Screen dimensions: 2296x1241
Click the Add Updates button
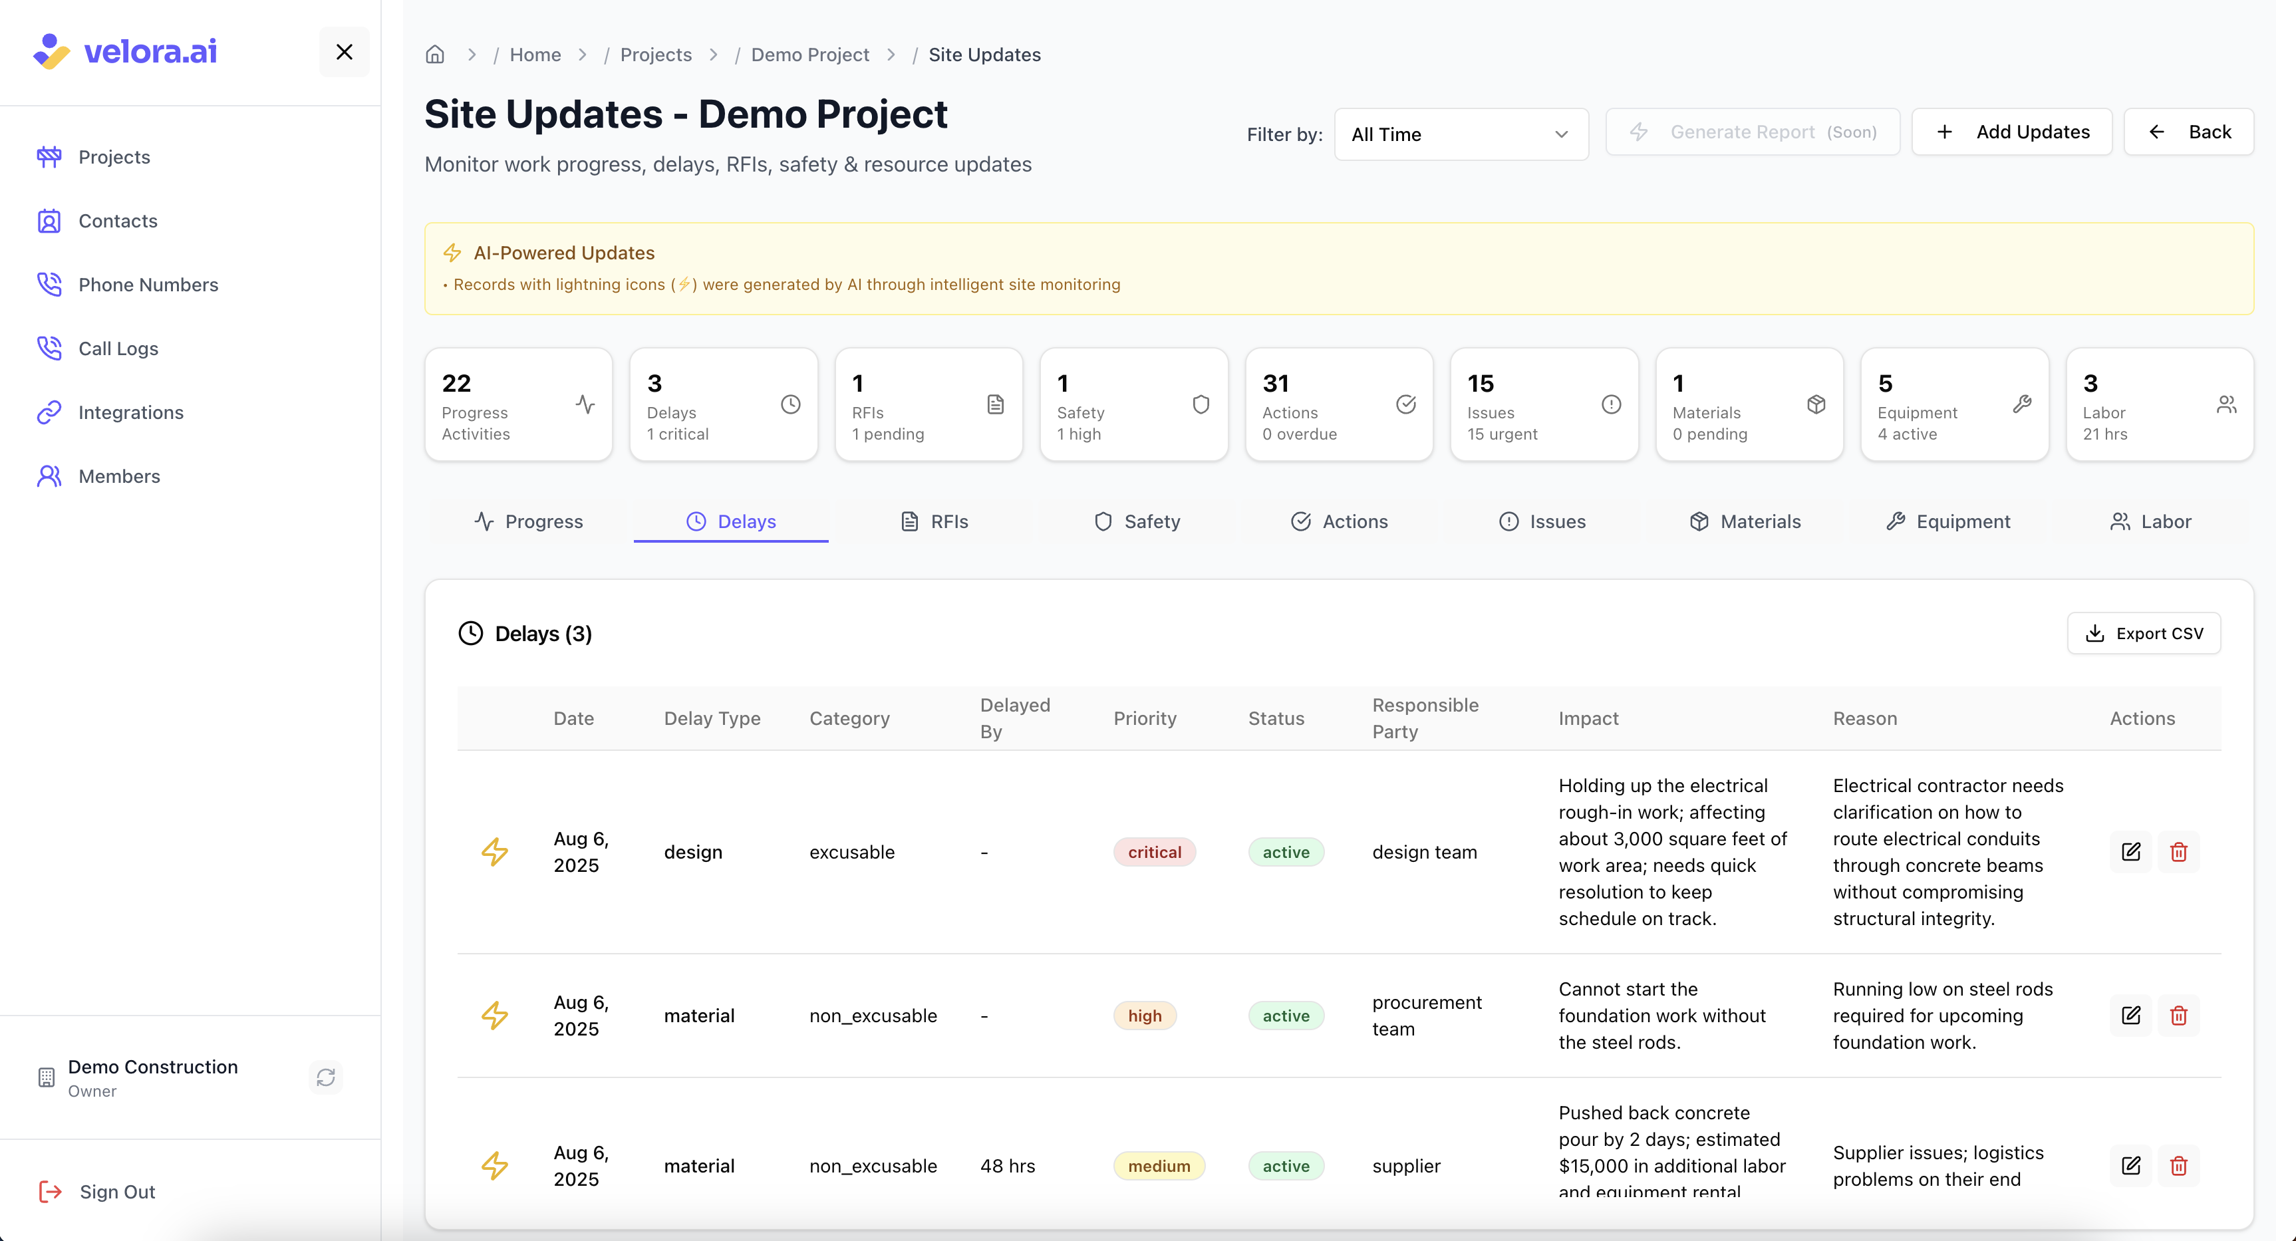pyautogui.click(x=2013, y=132)
